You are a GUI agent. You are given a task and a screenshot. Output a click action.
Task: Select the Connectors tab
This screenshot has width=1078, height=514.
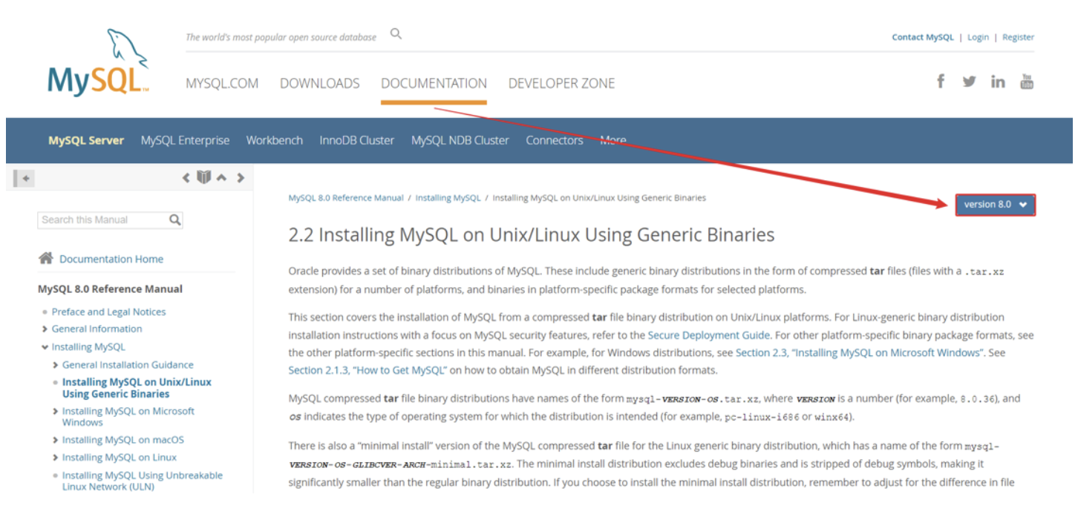pyautogui.click(x=555, y=140)
